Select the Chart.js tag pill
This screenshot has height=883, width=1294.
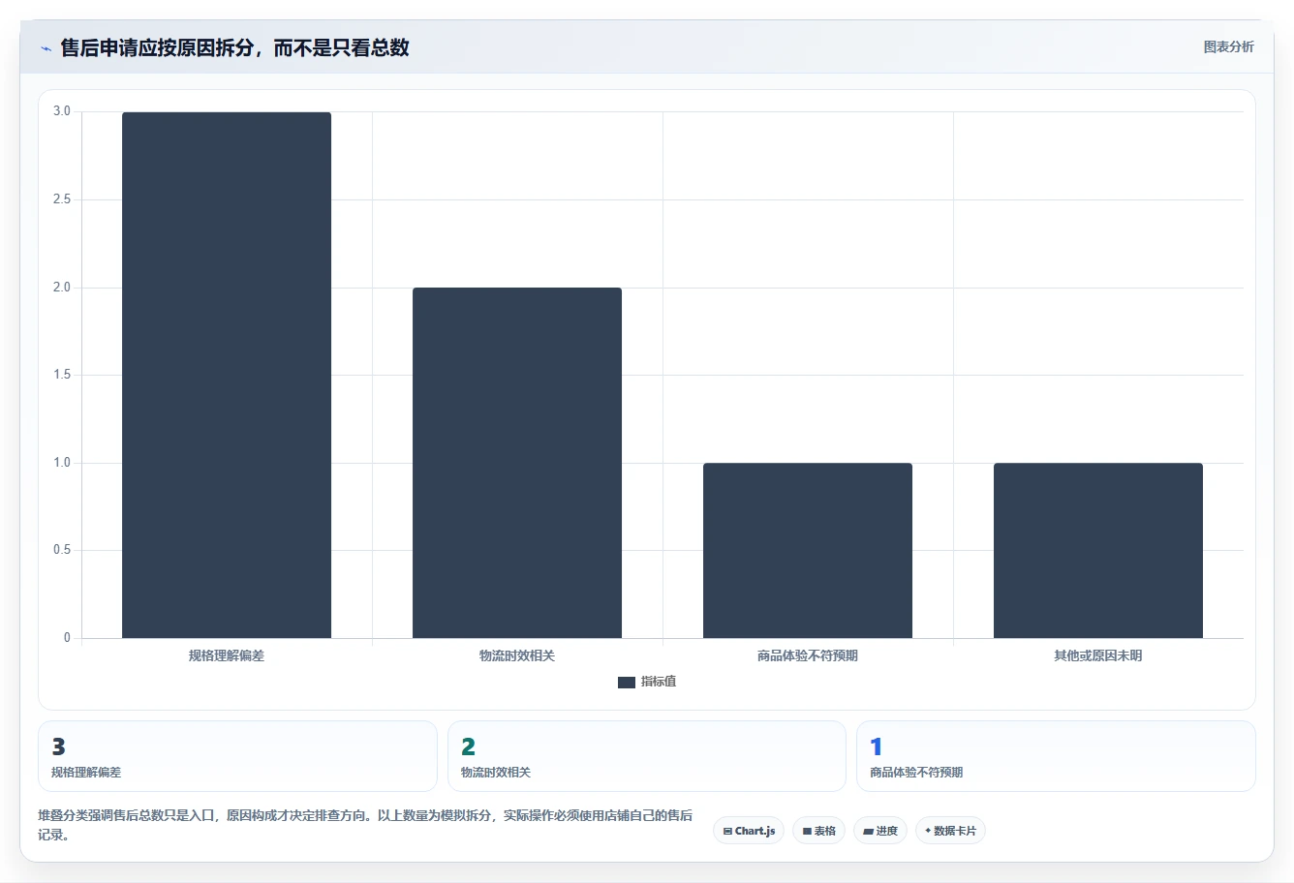[749, 831]
